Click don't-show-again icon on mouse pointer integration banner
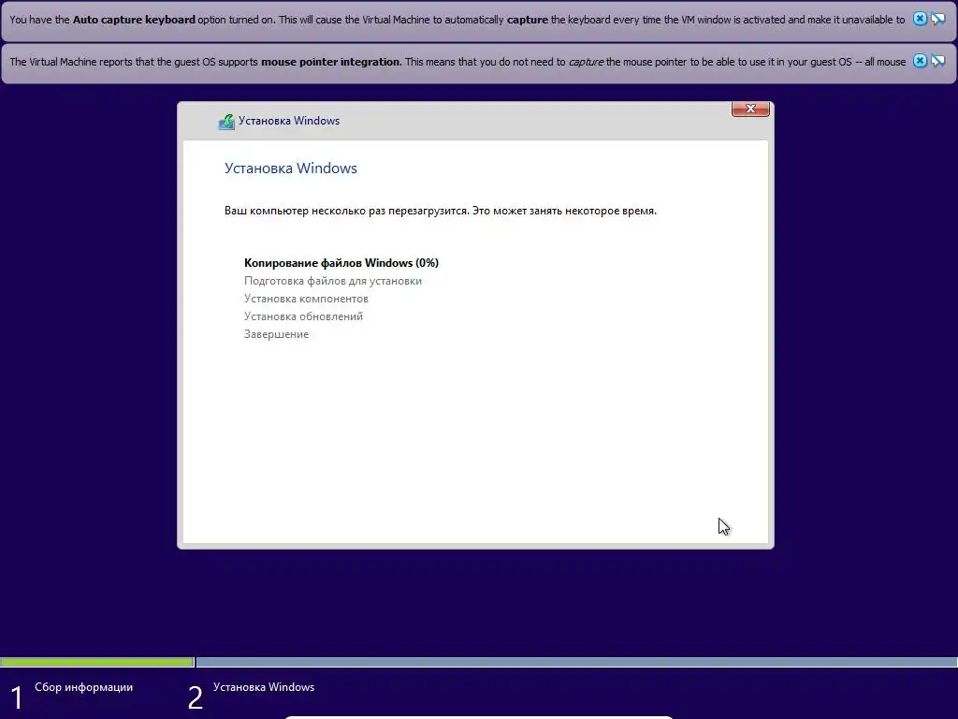The width and height of the screenshot is (958, 719). [937, 61]
